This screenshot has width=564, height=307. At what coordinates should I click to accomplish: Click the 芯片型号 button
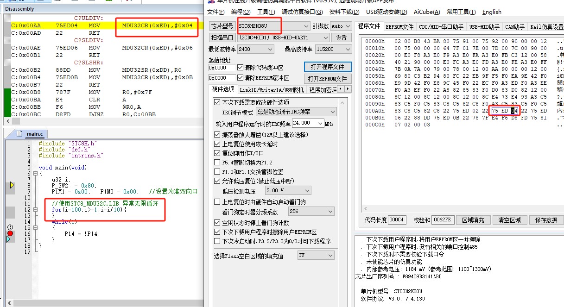222,26
